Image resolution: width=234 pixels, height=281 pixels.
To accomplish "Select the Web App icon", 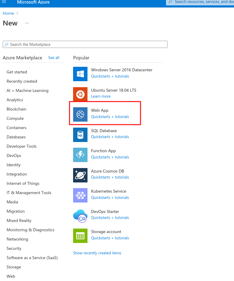I will (80, 114).
